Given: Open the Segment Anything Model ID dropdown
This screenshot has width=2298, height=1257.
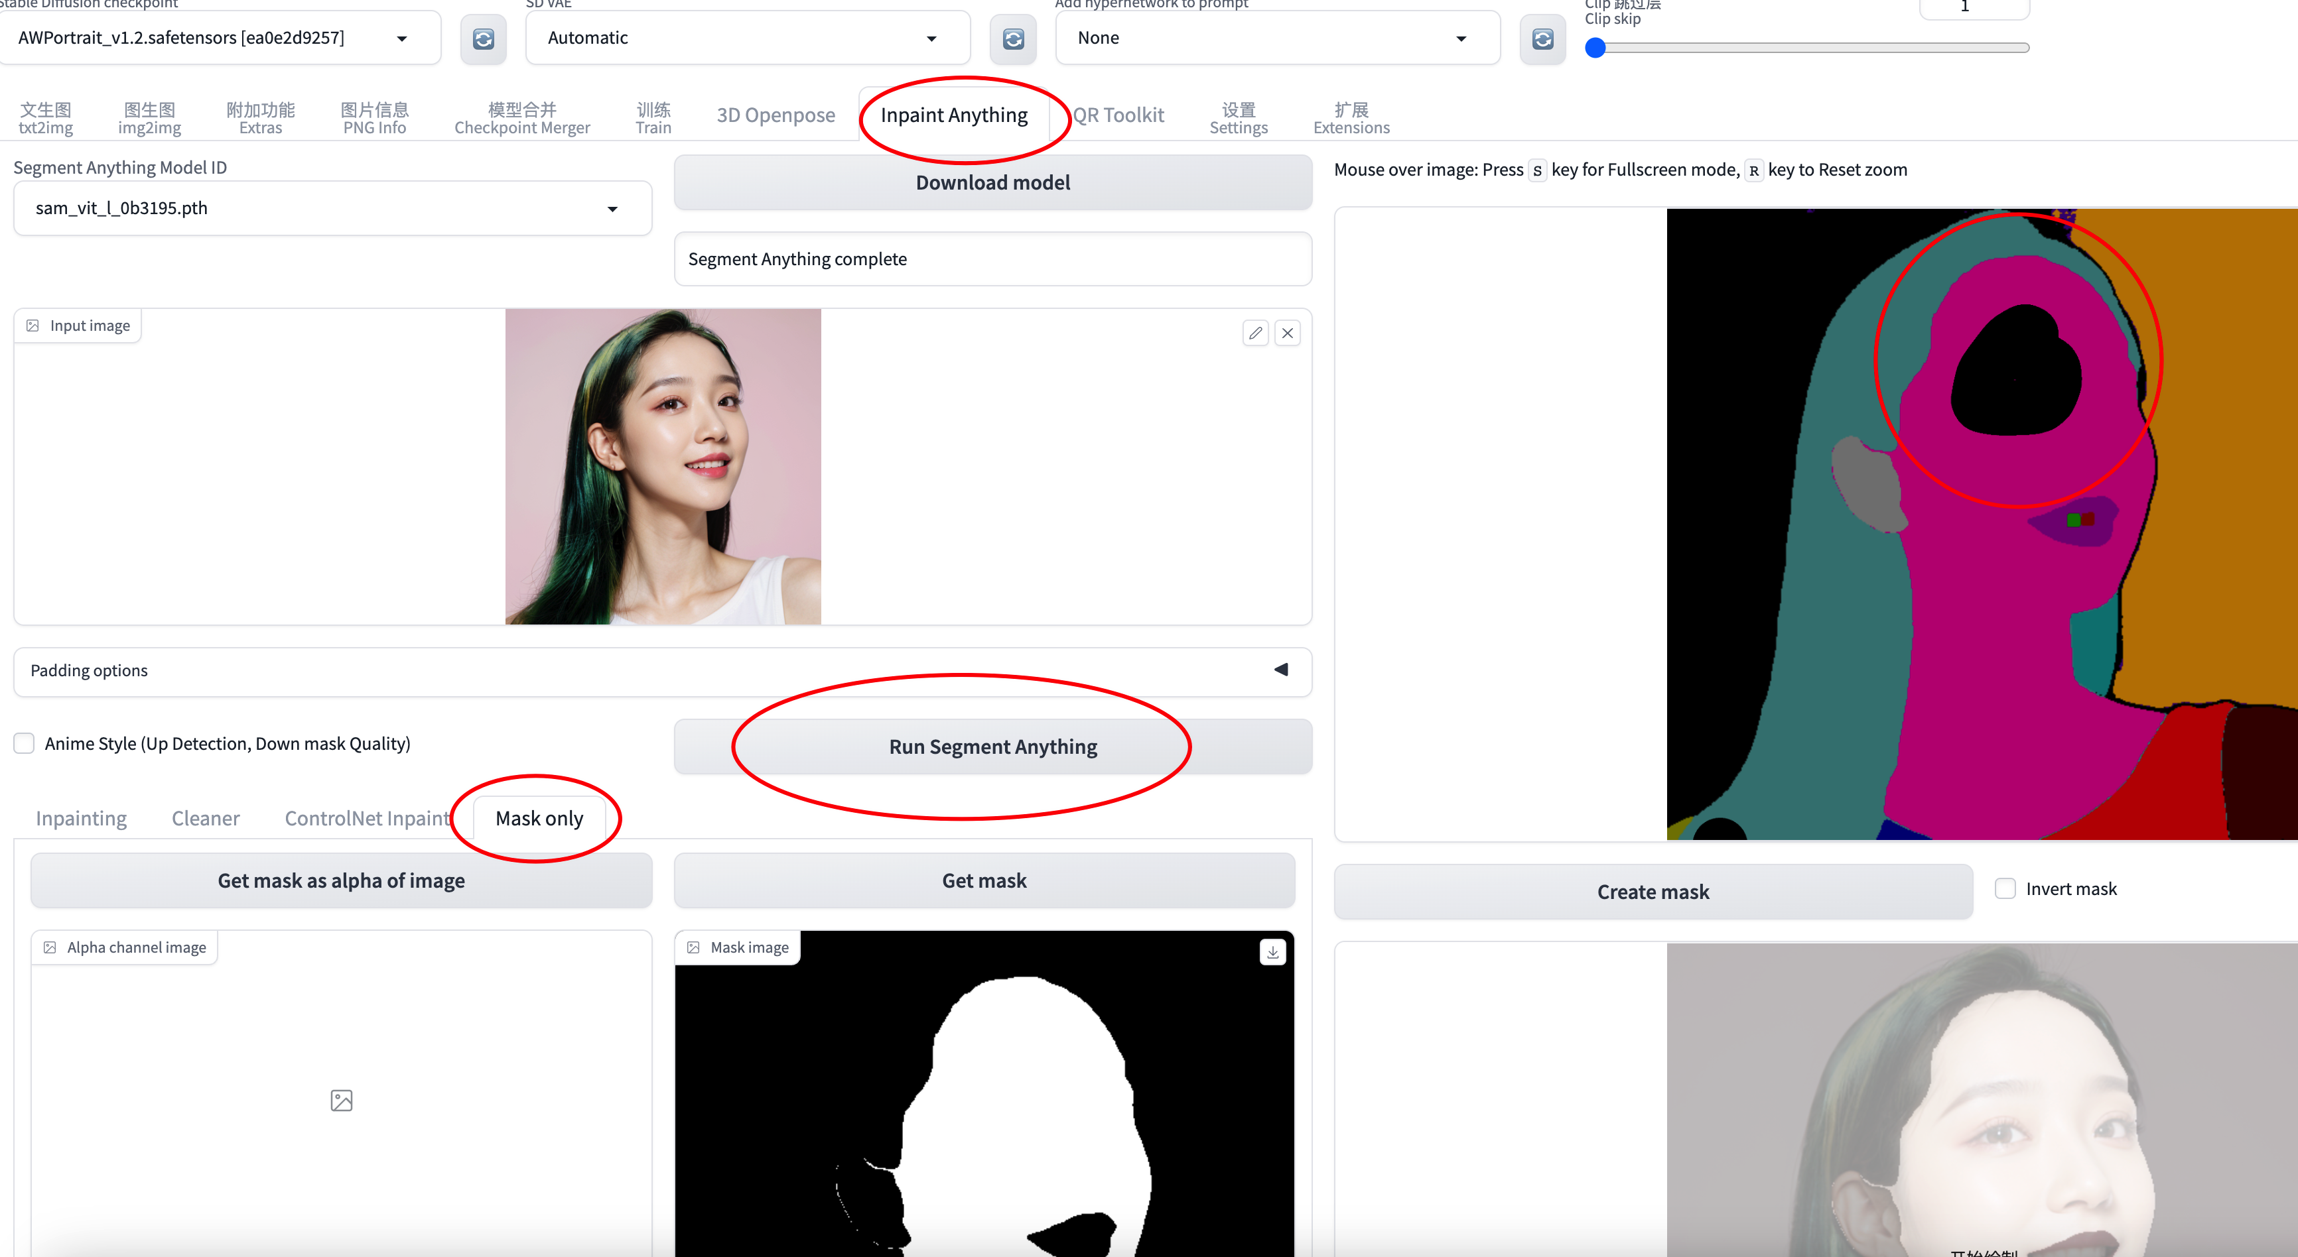Looking at the screenshot, I should click(x=332, y=208).
